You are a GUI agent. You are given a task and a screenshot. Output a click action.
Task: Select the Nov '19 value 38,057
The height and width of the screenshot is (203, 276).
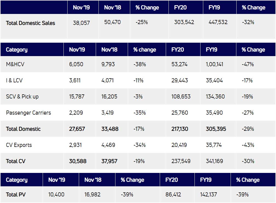pyautogui.click(x=81, y=23)
